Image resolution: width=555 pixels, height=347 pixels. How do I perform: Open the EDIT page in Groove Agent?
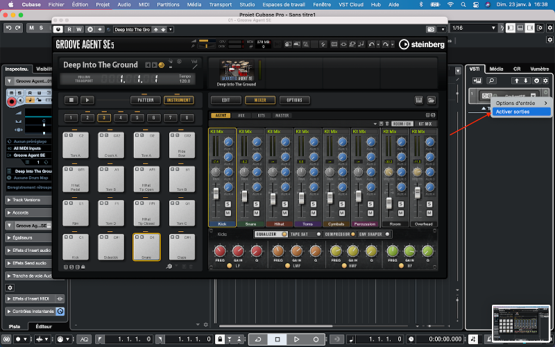click(x=226, y=100)
